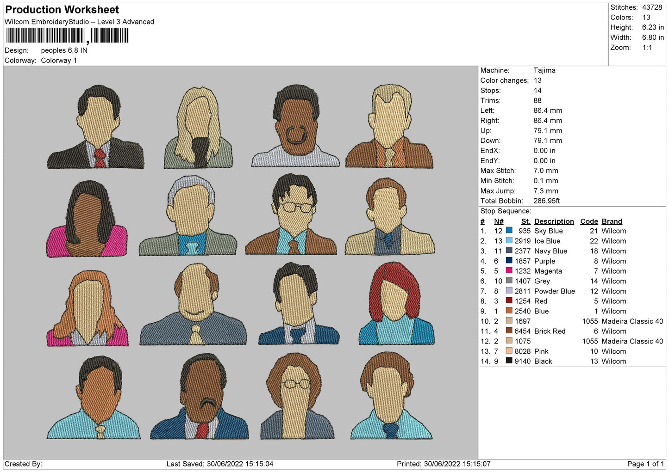Screen dimensions: 669x472
Task: Select the orange-haired woman in magenta top
Action: tap(87, 308)
